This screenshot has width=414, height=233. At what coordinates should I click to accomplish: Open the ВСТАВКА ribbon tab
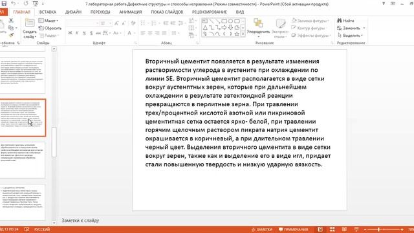(47, 12)
